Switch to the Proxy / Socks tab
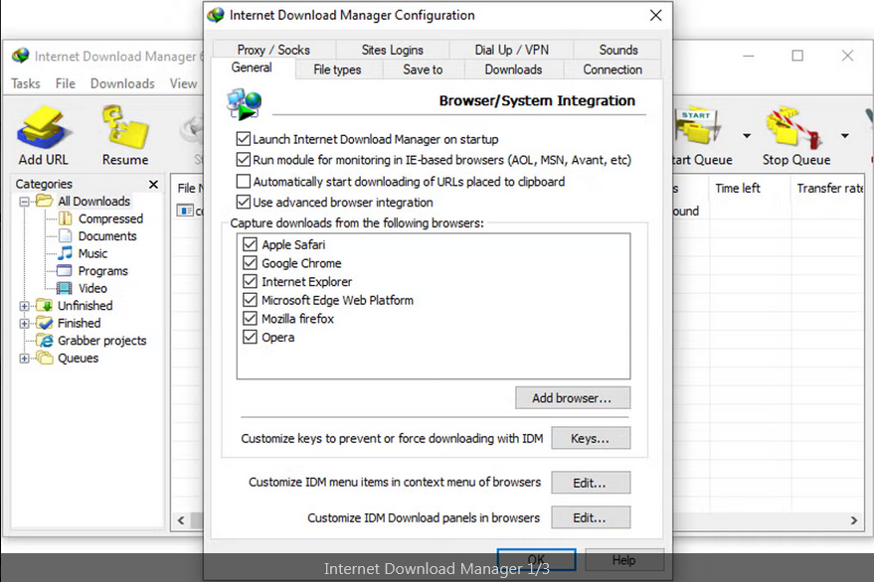This screenshot has height=582, width=874. [x=273, y=50]
